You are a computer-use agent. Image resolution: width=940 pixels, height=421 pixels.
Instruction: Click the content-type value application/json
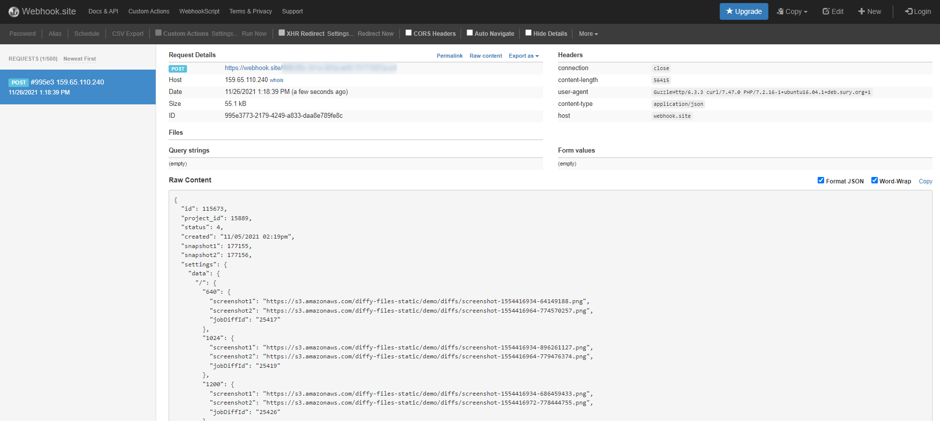[x=678, y=104]
